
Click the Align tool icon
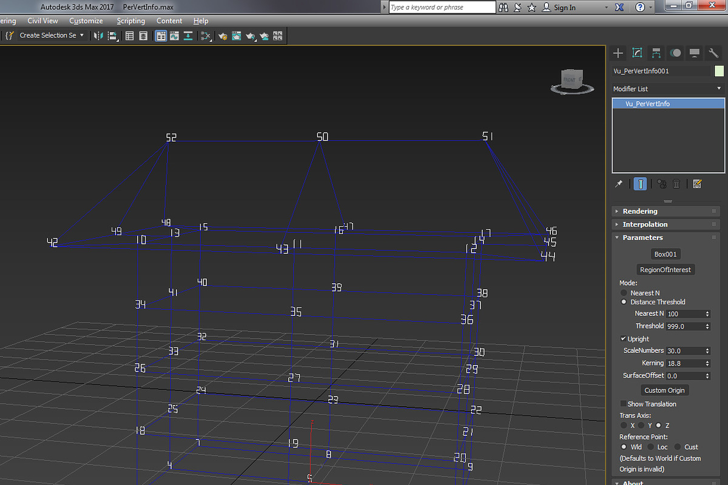point(113,36)
